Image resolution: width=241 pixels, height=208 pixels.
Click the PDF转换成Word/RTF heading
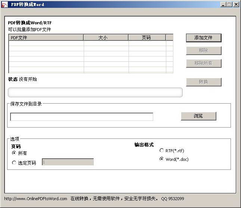click(30, 23)
